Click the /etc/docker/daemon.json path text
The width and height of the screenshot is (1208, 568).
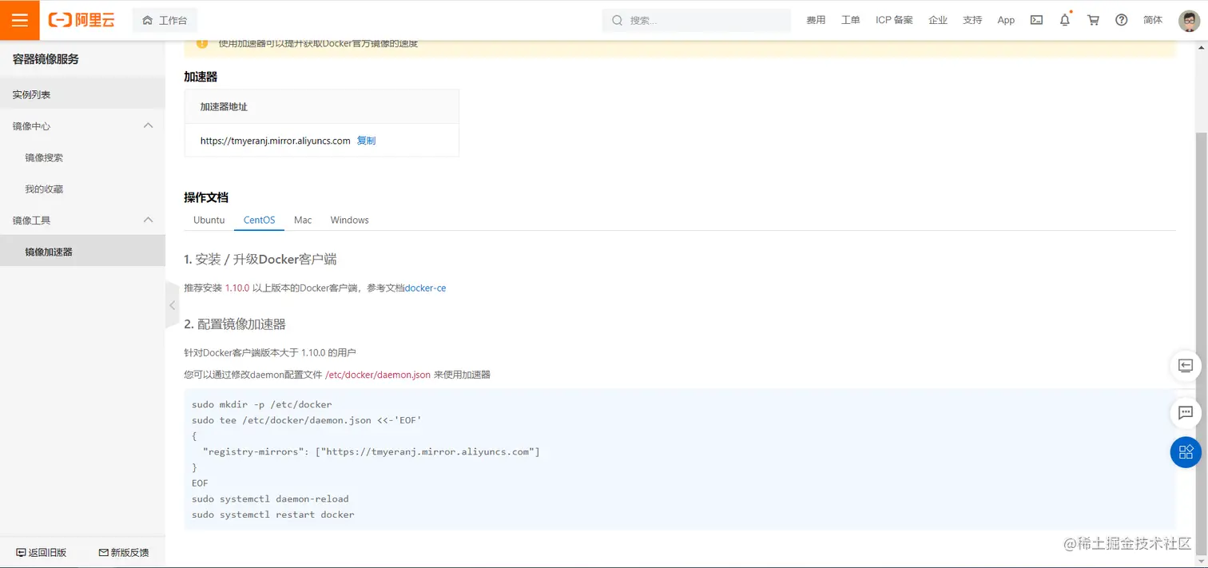point(378,374)
